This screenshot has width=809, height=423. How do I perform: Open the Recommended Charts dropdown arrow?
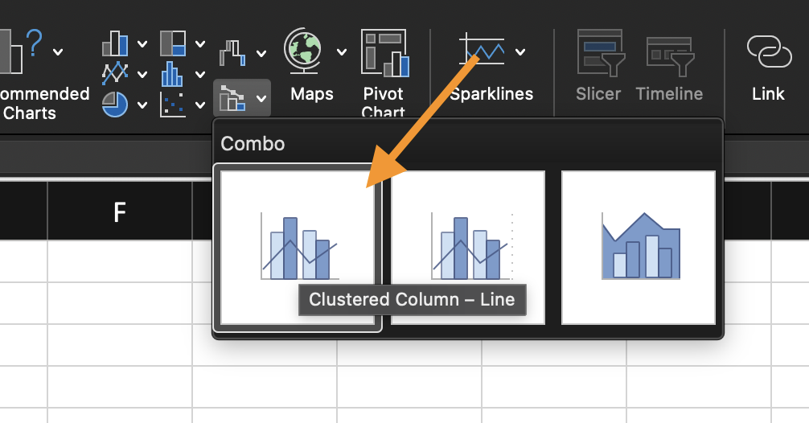[58, 52]
